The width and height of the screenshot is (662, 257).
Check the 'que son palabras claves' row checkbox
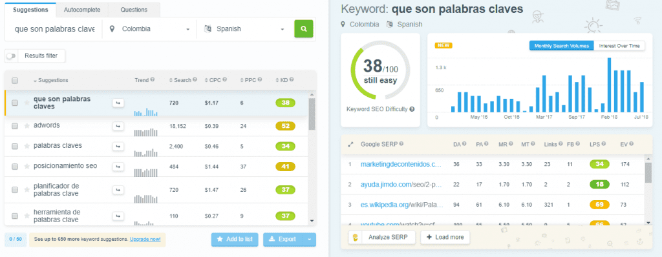15,103
